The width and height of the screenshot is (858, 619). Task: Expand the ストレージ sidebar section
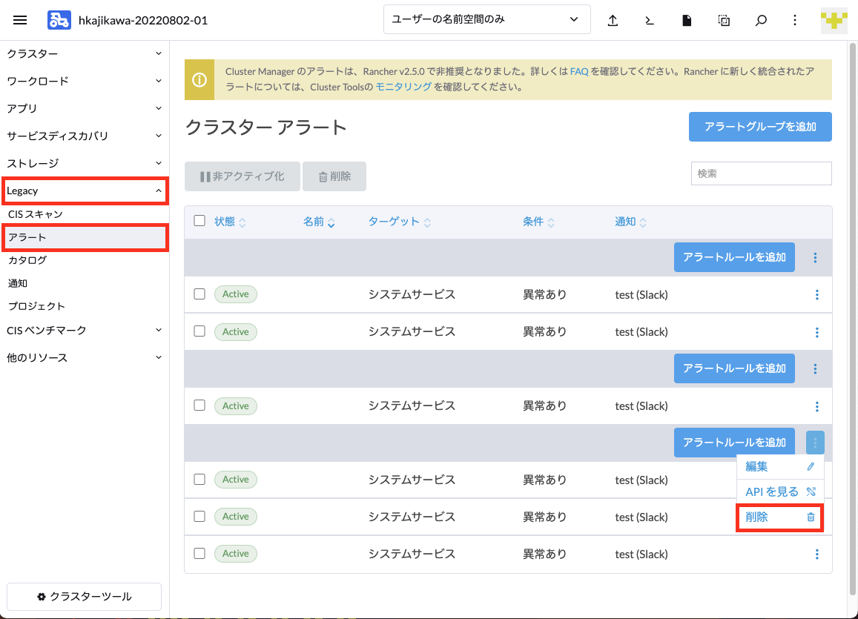(x=85, y=163)
